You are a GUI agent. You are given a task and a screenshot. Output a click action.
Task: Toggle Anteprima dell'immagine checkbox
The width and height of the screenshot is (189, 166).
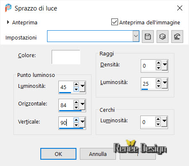(115, 22)
